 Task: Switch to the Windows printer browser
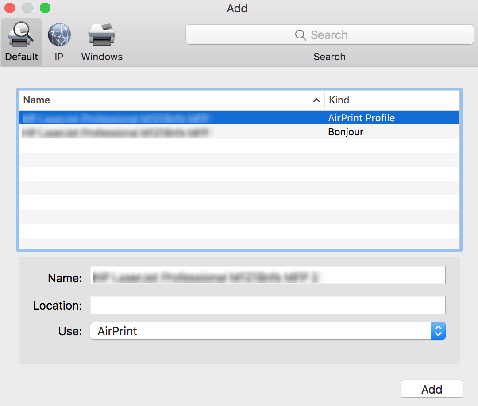point(101,41)
